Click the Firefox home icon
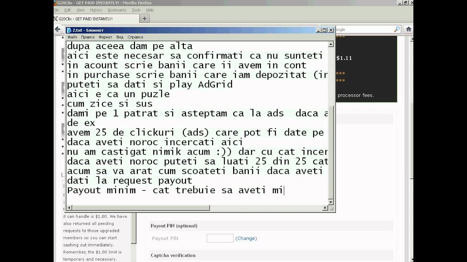467x262 pixels. 409,29
